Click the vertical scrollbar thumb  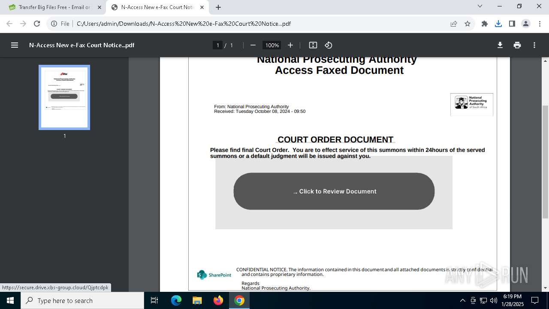(545, 161)
